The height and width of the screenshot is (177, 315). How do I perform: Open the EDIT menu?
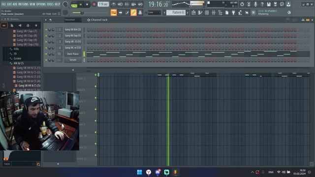coord(9,4)
